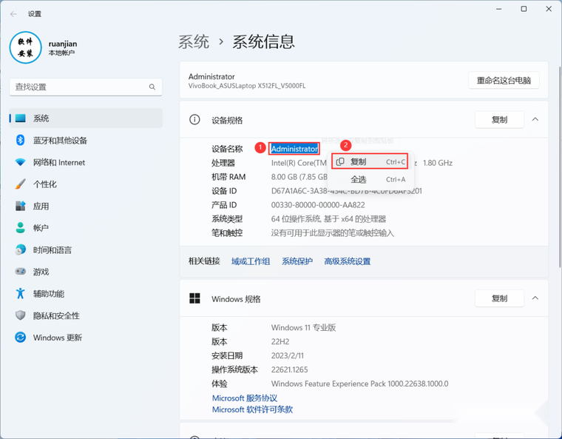The height and width of the screenshot is (439, 562).
Task: Click the install date 2023/2/11
Action: tap(288, 356)
